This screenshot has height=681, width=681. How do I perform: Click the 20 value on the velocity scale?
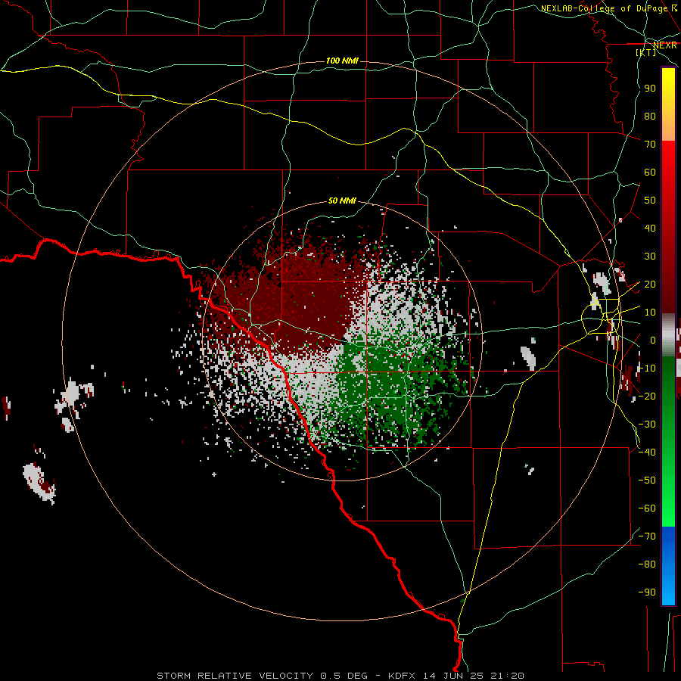click(x=650, y=284)
